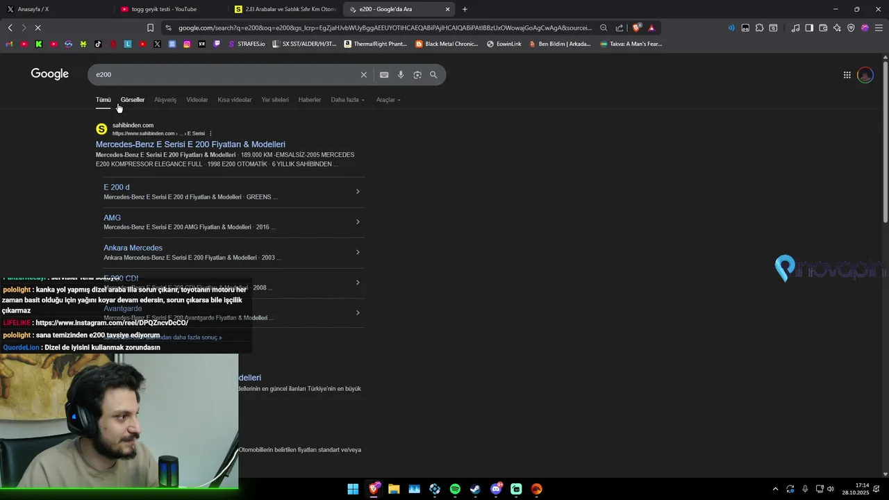Image resolution: width=889 pixels, height=500 pixels.
Task: Open the Gmail bookmark
Action: pyautogui.click(x=9, y=44)
